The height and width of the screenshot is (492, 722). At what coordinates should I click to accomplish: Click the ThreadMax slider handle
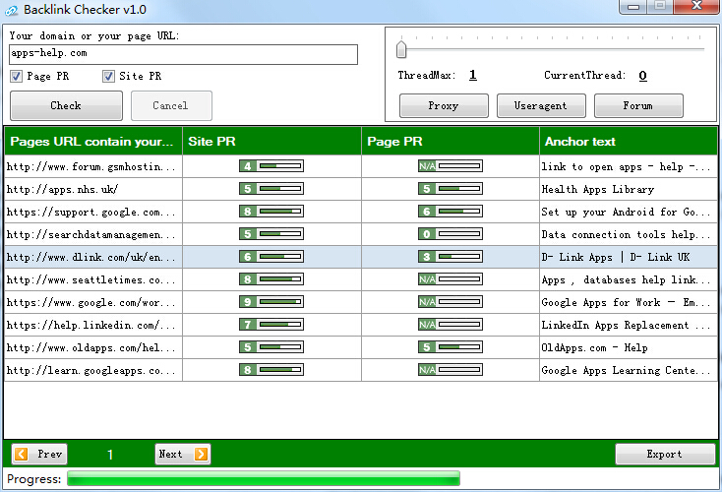(x=401, y=49)
